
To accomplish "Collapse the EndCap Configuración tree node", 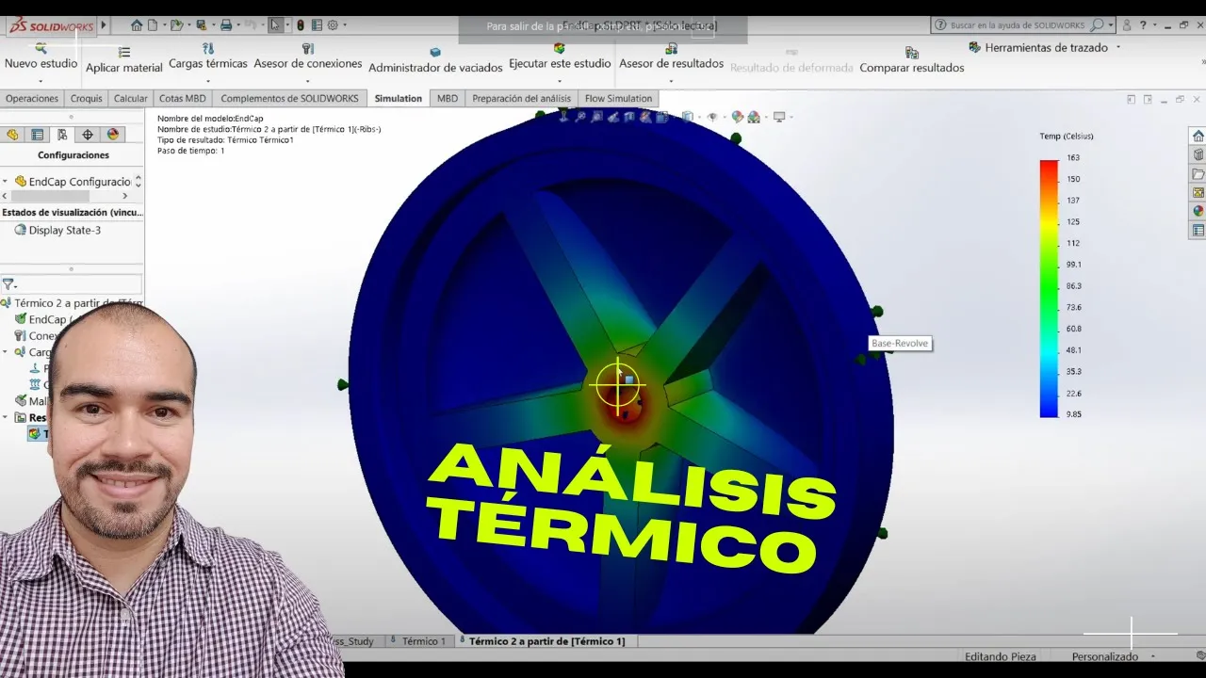I will (6, 181).
